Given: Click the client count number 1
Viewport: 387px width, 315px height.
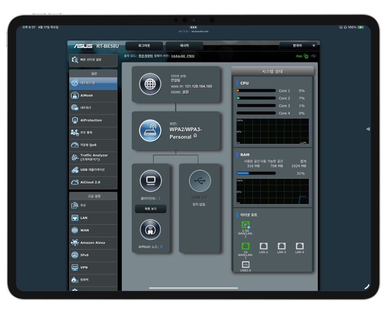Looking at the screenshot, I should [x=159, y=198].
